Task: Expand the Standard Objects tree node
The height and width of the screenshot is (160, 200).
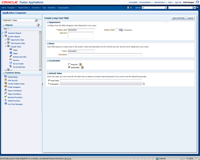Action: pos(3,33)
